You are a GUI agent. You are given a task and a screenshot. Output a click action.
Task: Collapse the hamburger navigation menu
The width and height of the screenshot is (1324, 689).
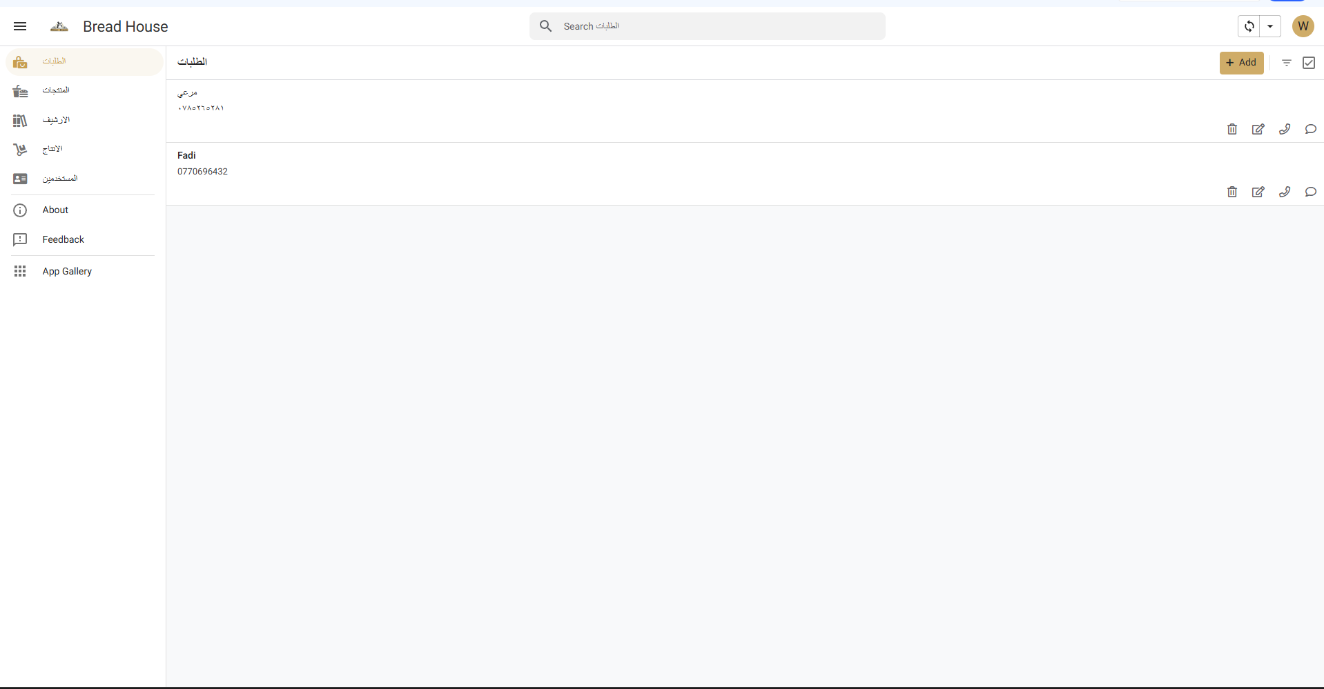click(x=20, y=26)
